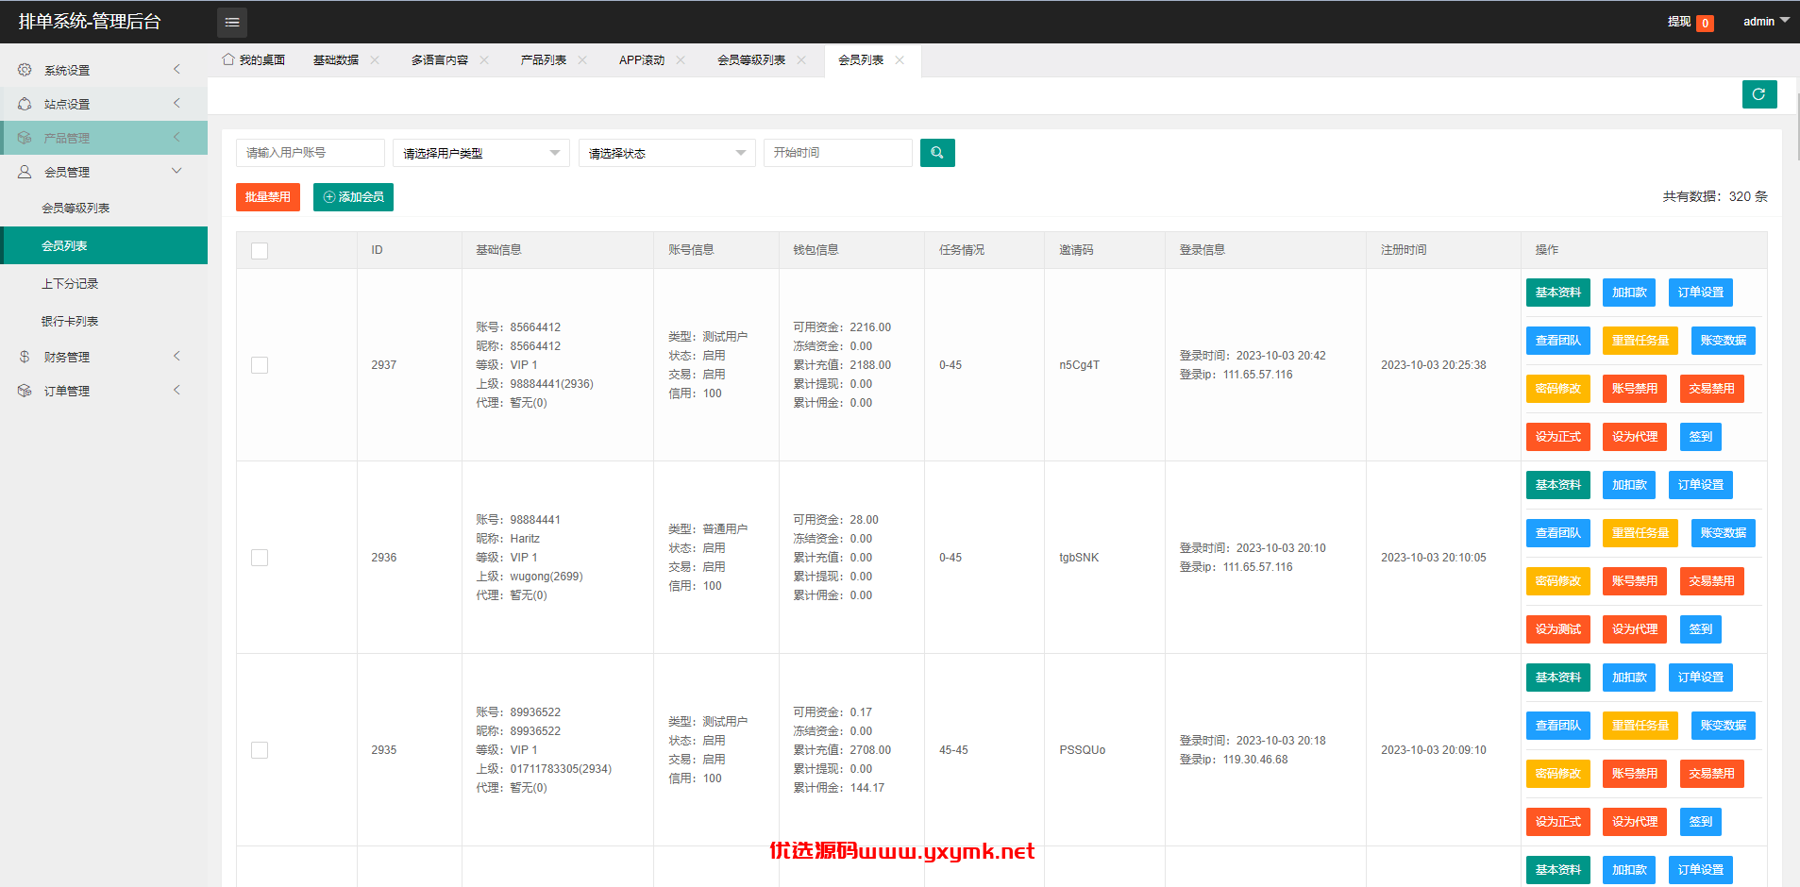Click the finance management dollar icon

tap(25, 357)
